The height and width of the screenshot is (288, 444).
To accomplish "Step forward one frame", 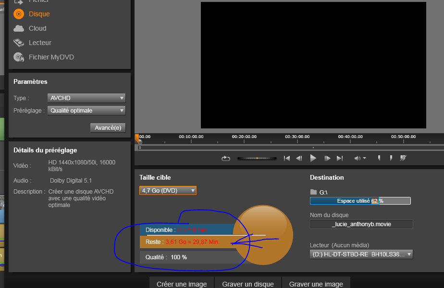I will point(327,159).
